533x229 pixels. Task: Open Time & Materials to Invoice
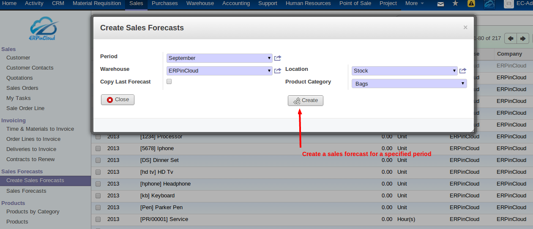40,129
